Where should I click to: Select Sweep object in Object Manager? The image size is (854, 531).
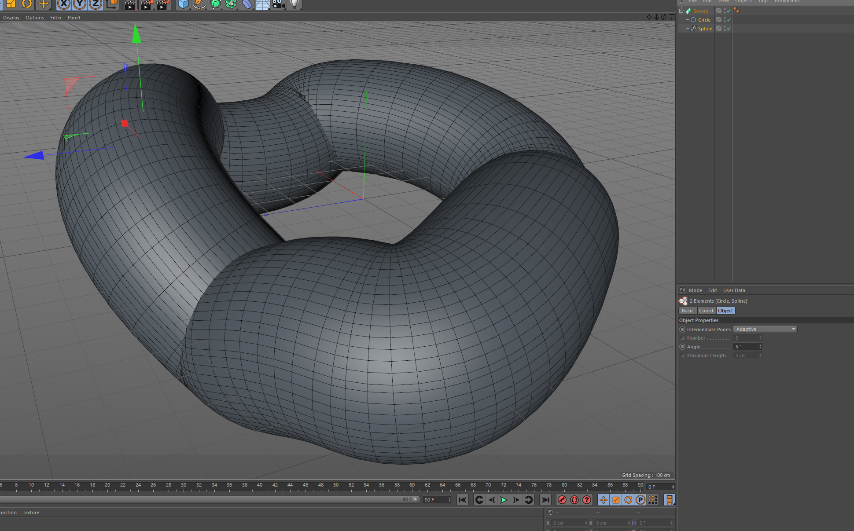(x=700, y=11)
